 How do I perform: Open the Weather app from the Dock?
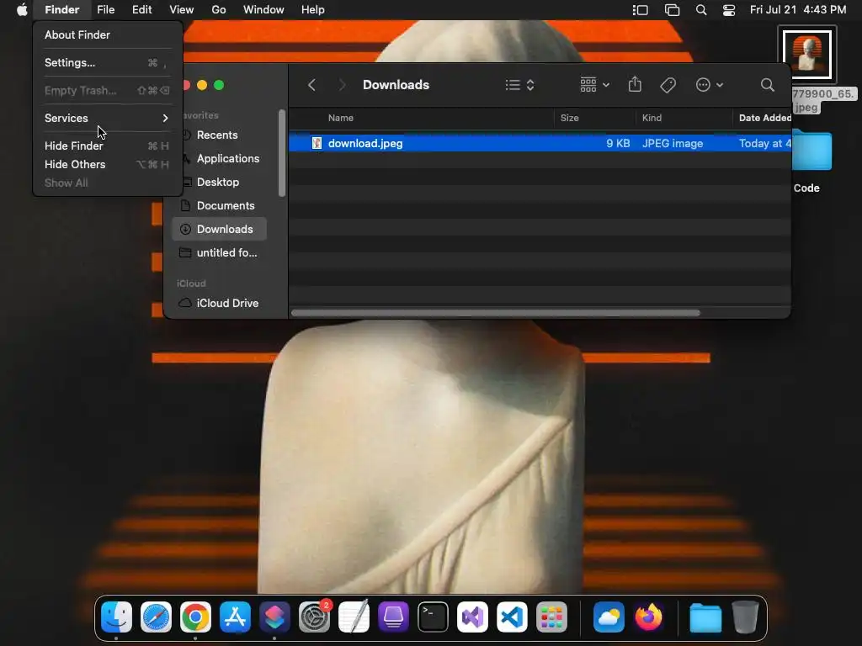click(609, 617)
